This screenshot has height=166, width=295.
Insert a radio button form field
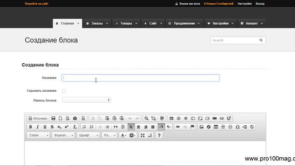coord(186,119)
